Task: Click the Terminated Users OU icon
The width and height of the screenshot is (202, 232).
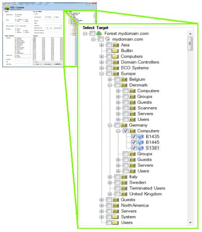Action: point(124,188)
